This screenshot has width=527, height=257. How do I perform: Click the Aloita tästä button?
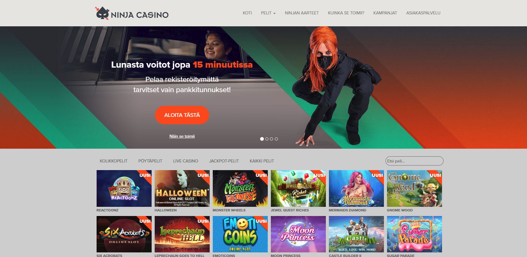pos(182,115)
